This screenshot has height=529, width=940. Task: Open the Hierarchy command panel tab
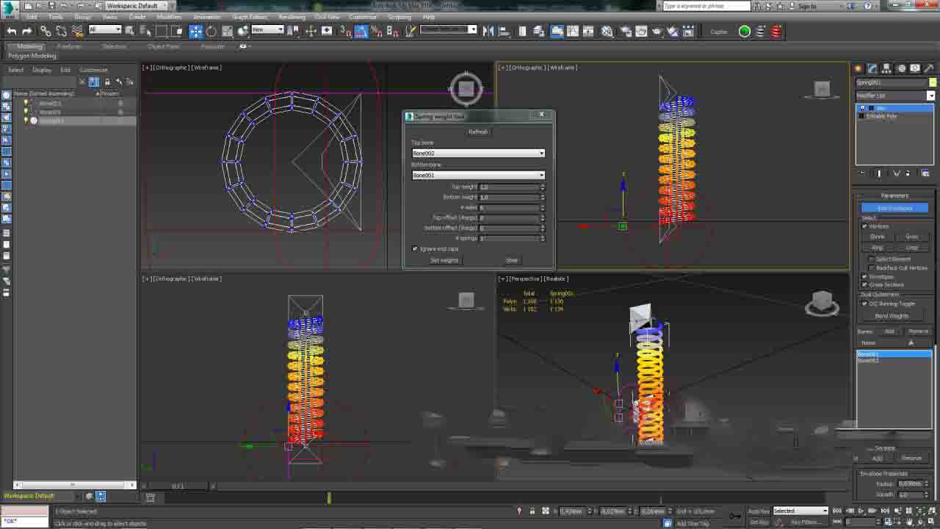886,68
